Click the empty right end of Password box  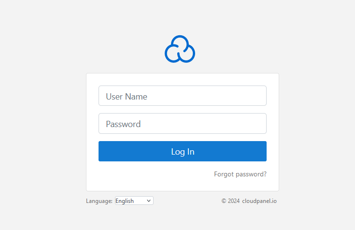click(x=249, y=124)
